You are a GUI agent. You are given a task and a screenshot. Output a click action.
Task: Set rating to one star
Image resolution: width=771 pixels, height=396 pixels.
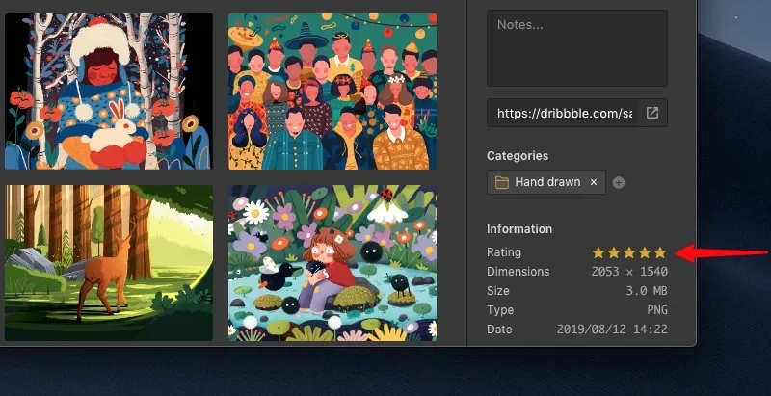tap(598, 252)
